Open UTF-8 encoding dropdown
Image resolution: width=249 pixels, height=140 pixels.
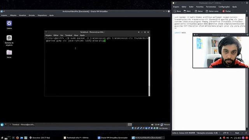[227, 133]
